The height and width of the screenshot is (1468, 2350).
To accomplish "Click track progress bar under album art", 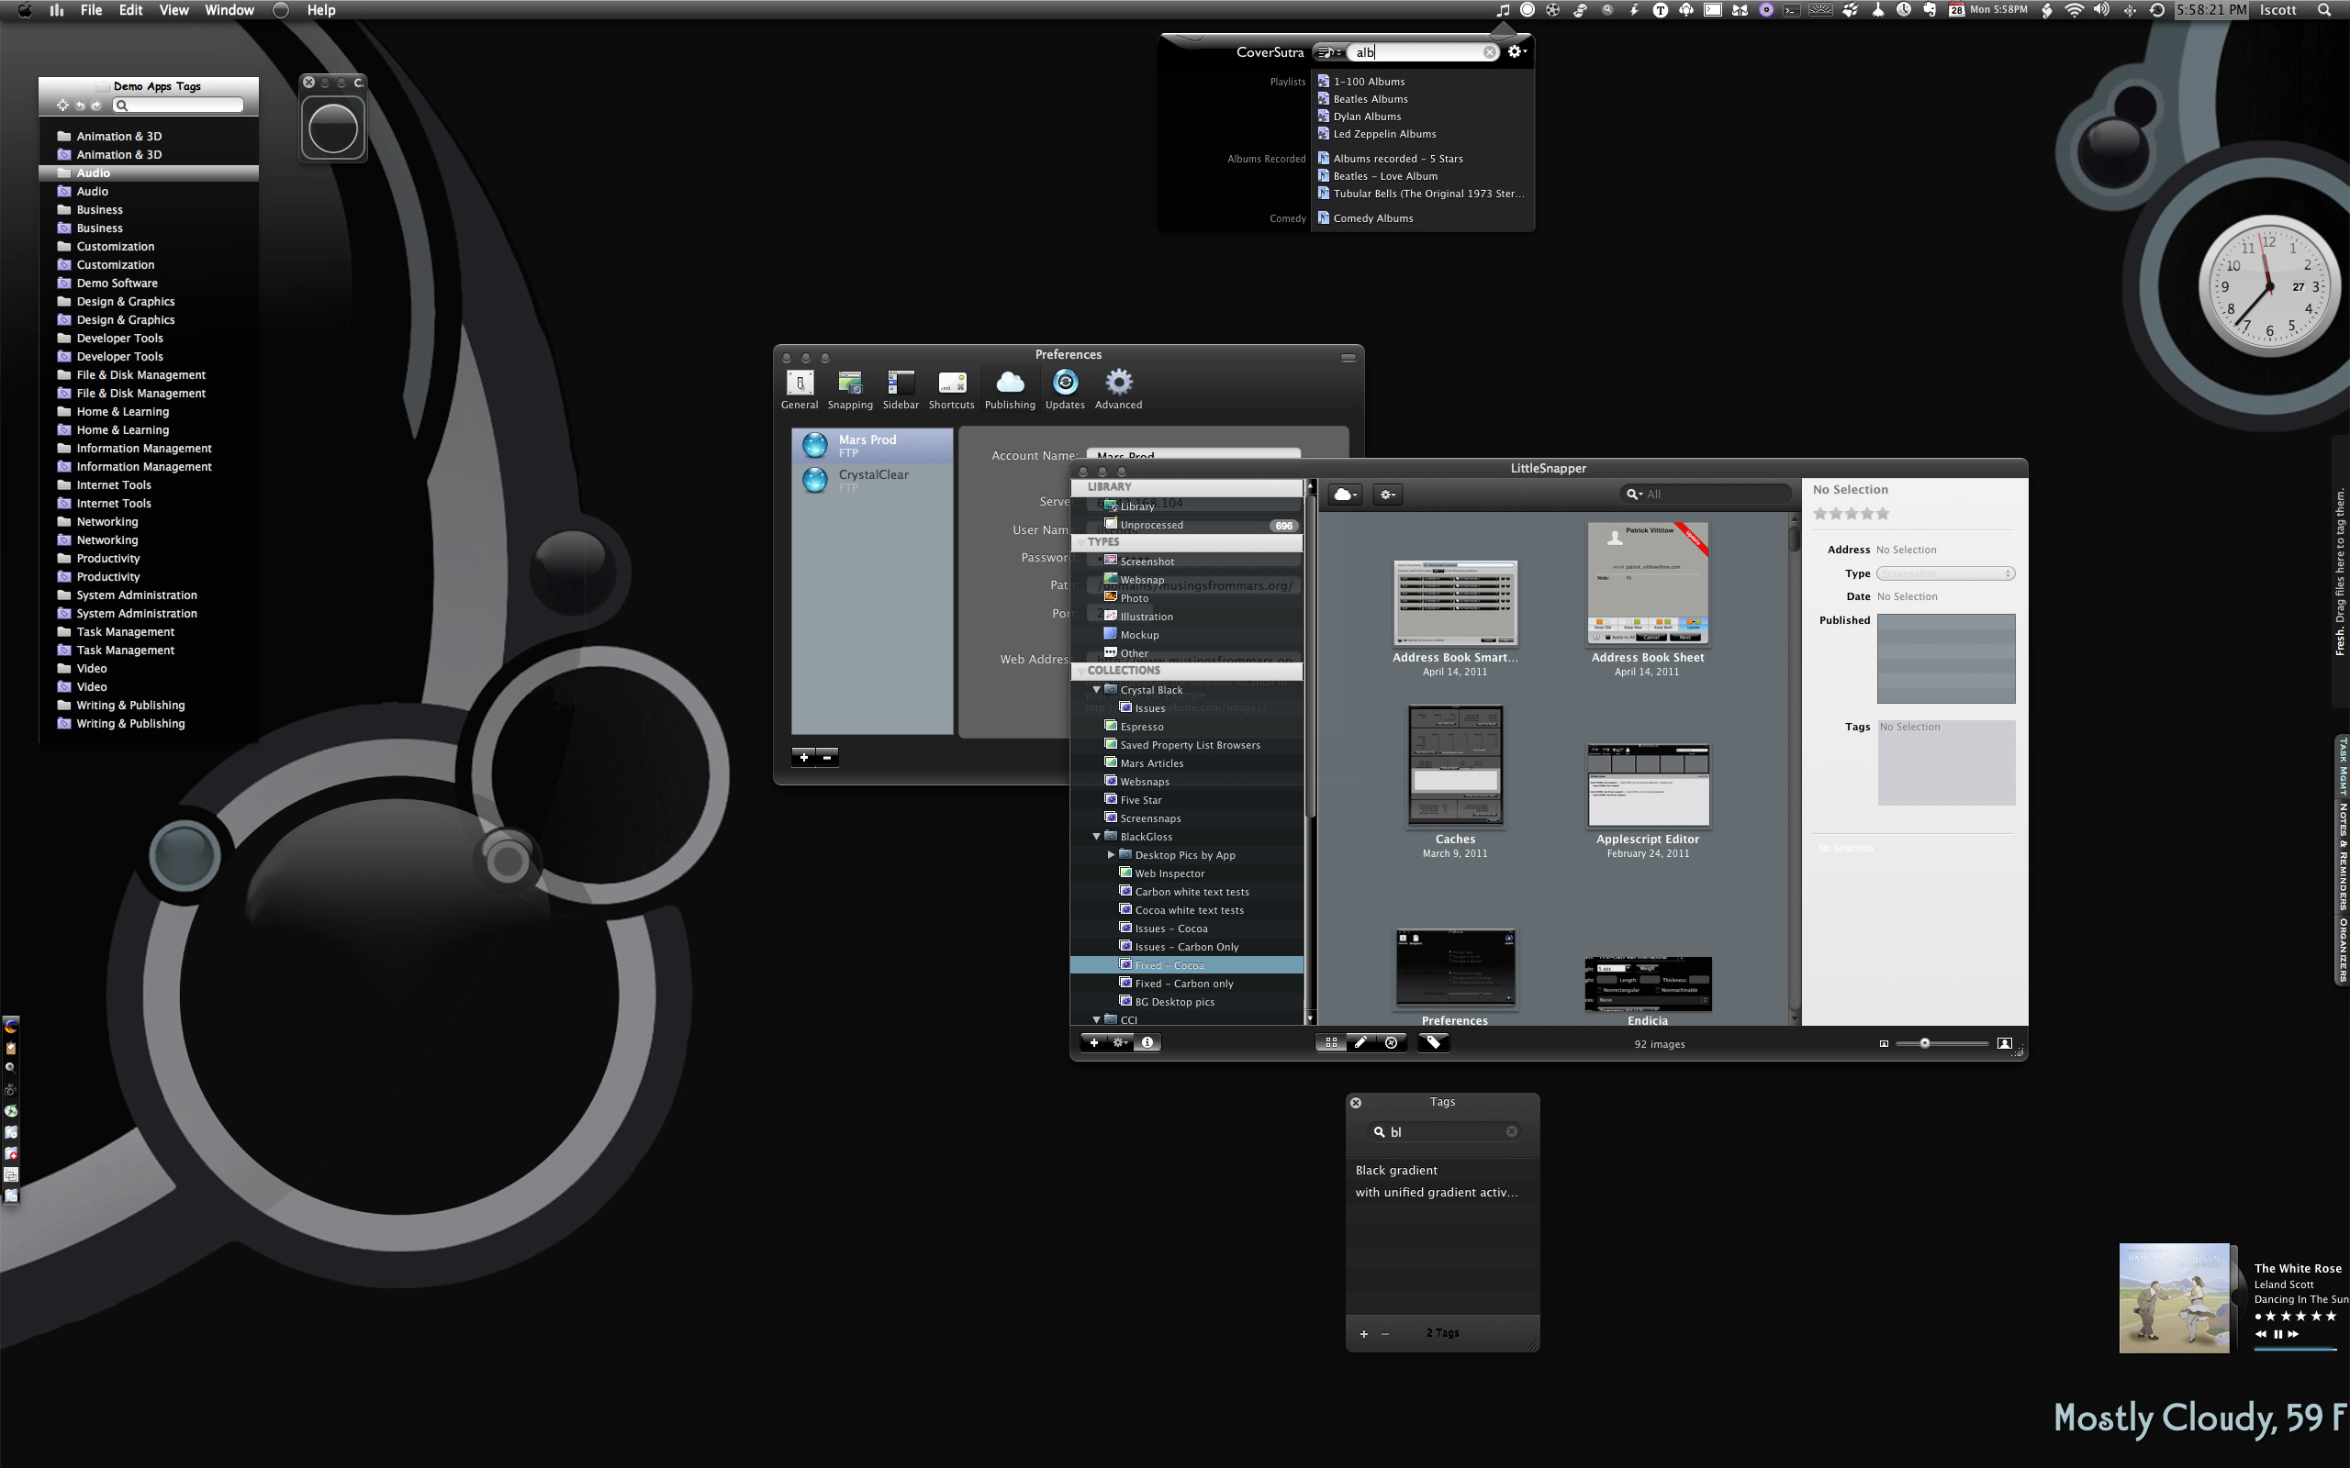I will 2295,1349.
